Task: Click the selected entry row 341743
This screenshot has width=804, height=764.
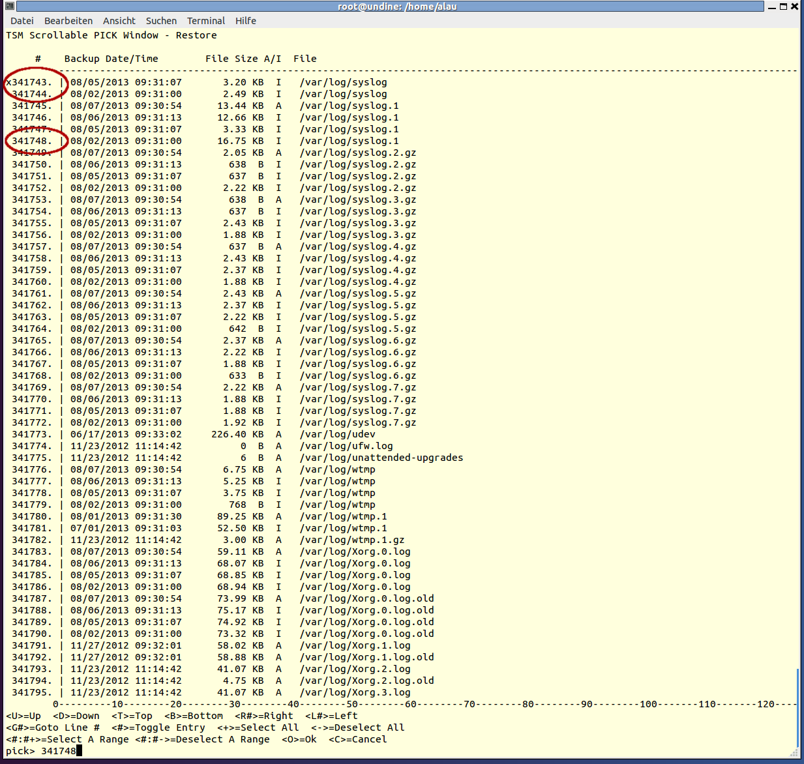Action: 196,82
